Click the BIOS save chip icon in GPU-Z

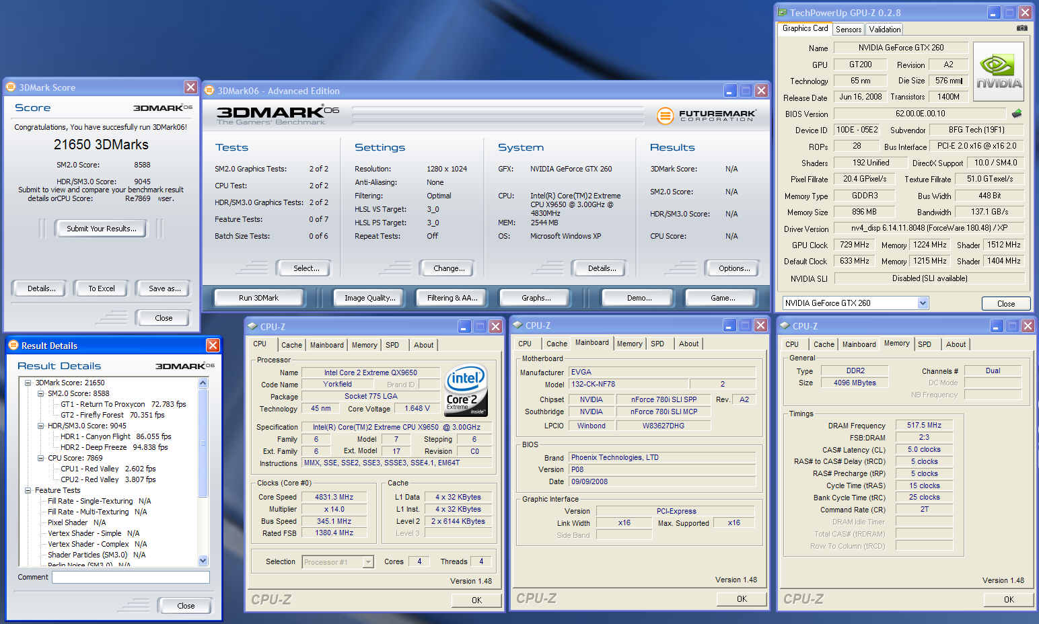[x=1017, y=114]
